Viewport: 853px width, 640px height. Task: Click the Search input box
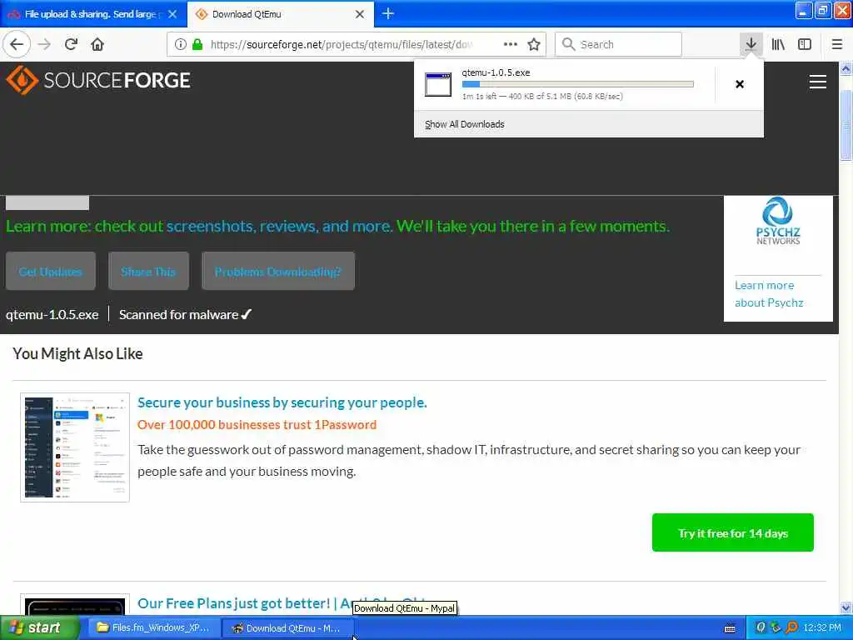[x=618, y=44]
